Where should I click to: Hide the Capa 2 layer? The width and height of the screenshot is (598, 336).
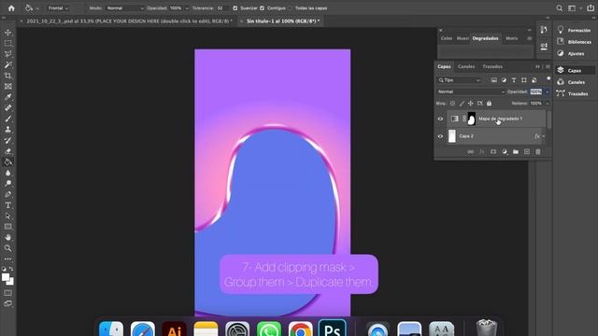(x=440, y=136)
